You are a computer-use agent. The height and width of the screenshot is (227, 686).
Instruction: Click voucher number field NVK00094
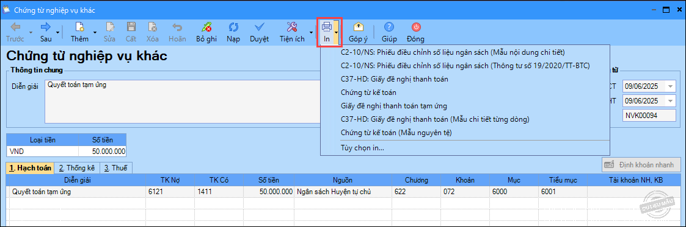click(x=649, y=116)
